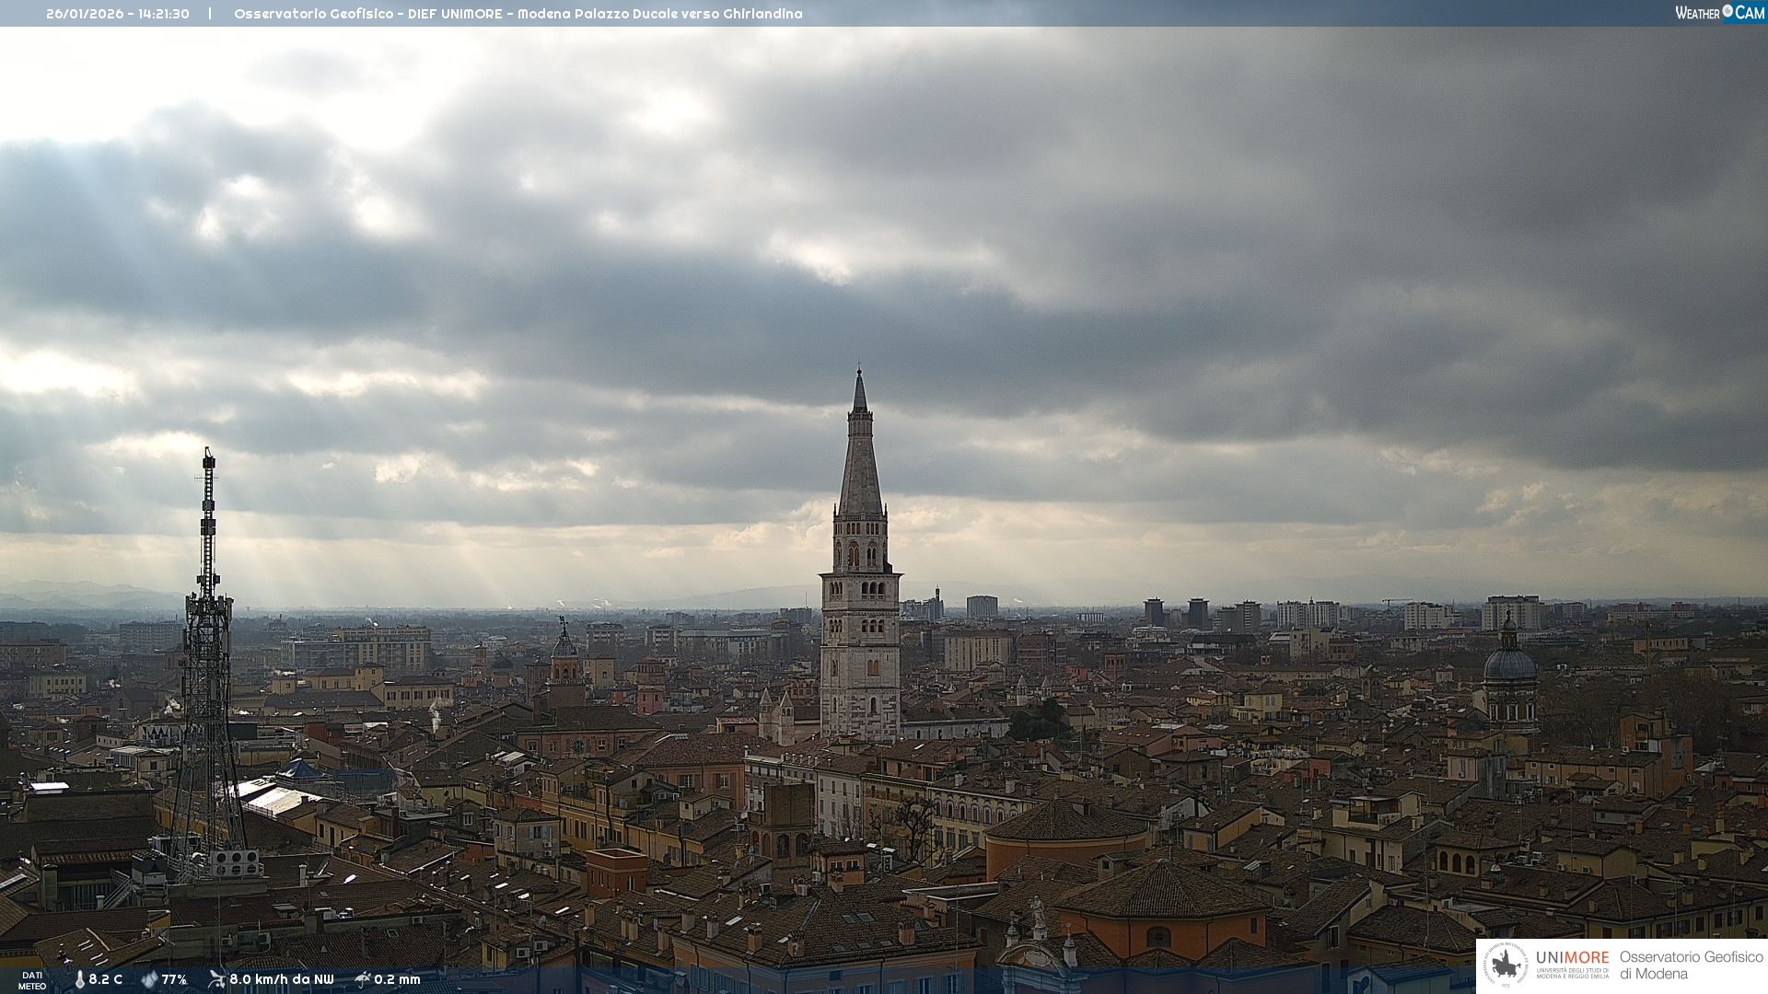Click the rain umbrella precipitation icon
The height and width of the screenshot is (994, 1768).
click(x=362, y=979)
